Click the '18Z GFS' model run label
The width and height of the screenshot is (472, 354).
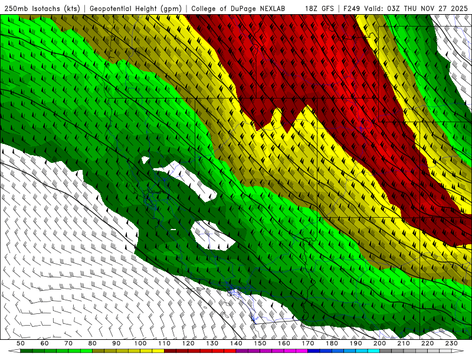[x=319, y=8]
